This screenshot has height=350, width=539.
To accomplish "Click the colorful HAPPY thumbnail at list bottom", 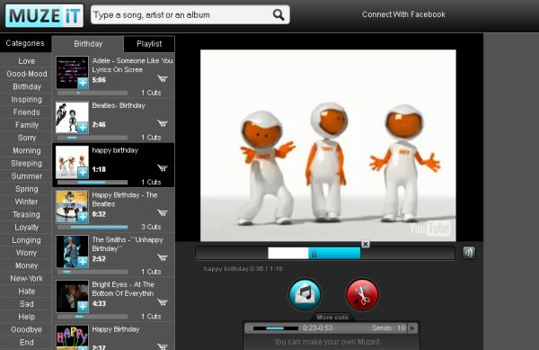I will (72, 337).
